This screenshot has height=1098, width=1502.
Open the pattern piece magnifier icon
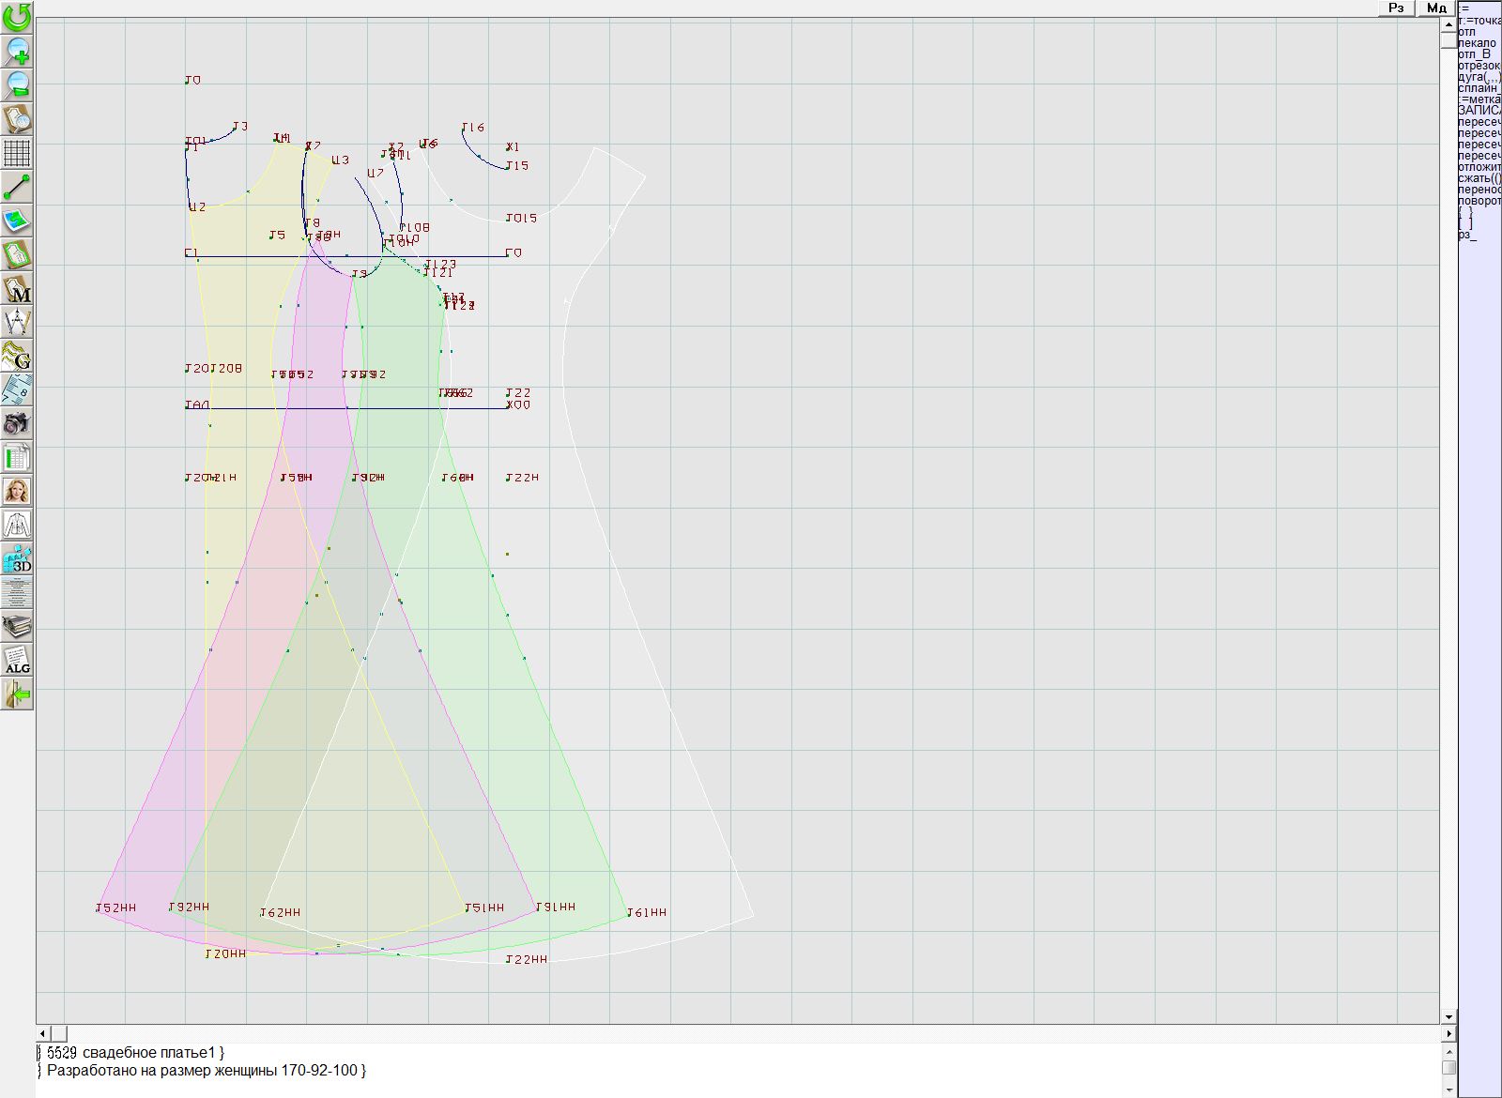(17, 118)
